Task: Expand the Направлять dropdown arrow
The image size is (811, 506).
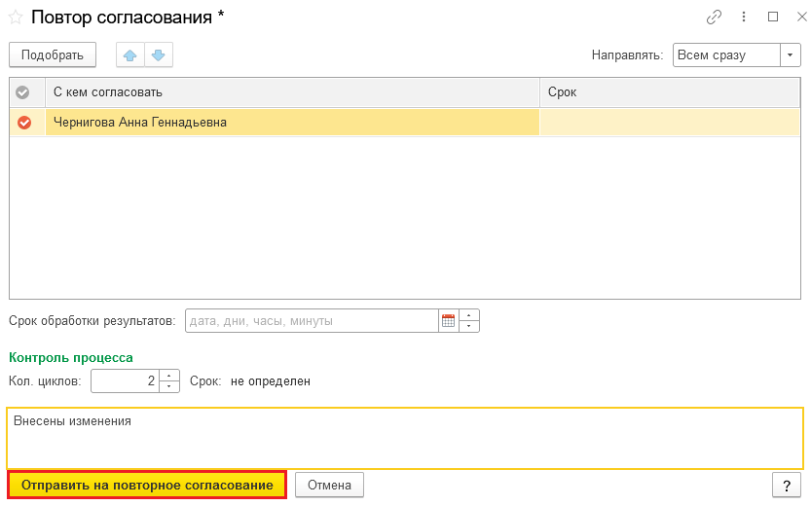Action: (x=790, y=55)
